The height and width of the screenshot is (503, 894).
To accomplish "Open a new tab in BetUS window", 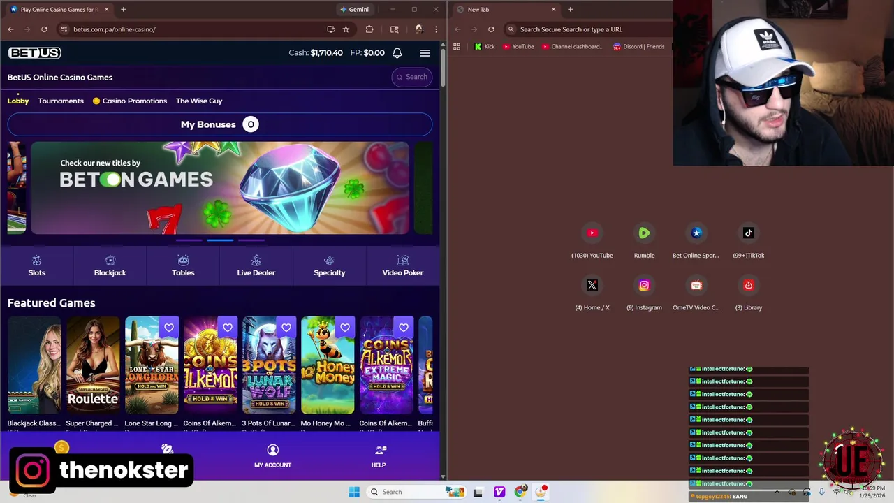I will tap(123, 9).
